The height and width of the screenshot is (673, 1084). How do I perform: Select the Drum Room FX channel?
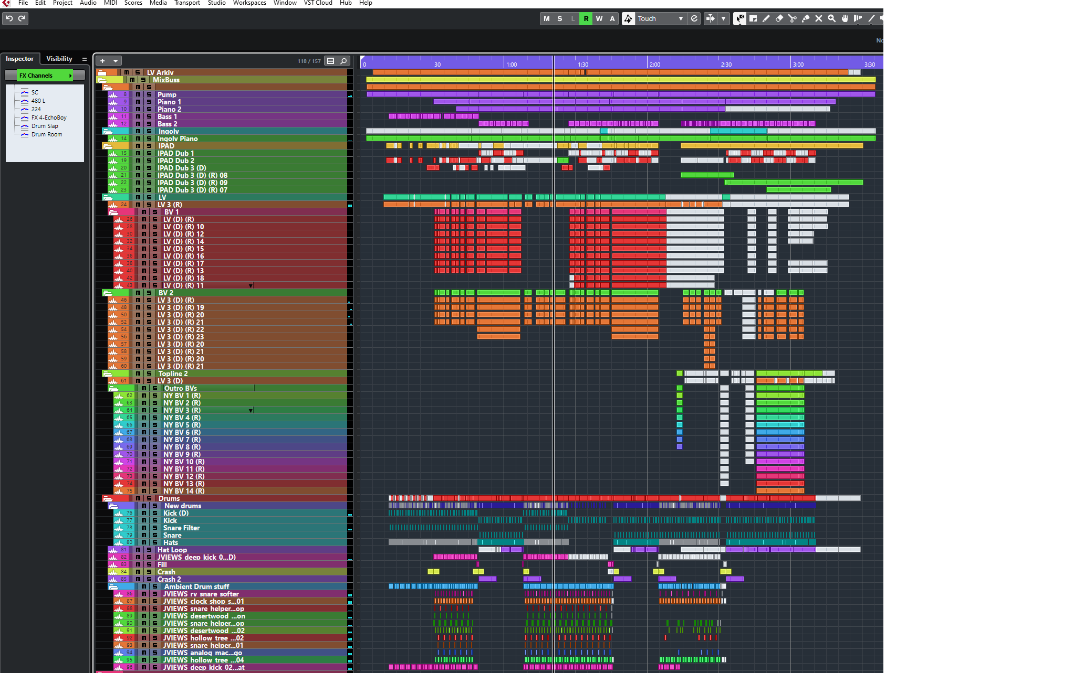[x=46, y=134]
